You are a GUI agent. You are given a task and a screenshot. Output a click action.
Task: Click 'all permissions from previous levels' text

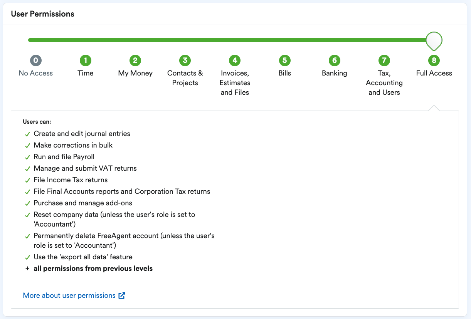93,269
